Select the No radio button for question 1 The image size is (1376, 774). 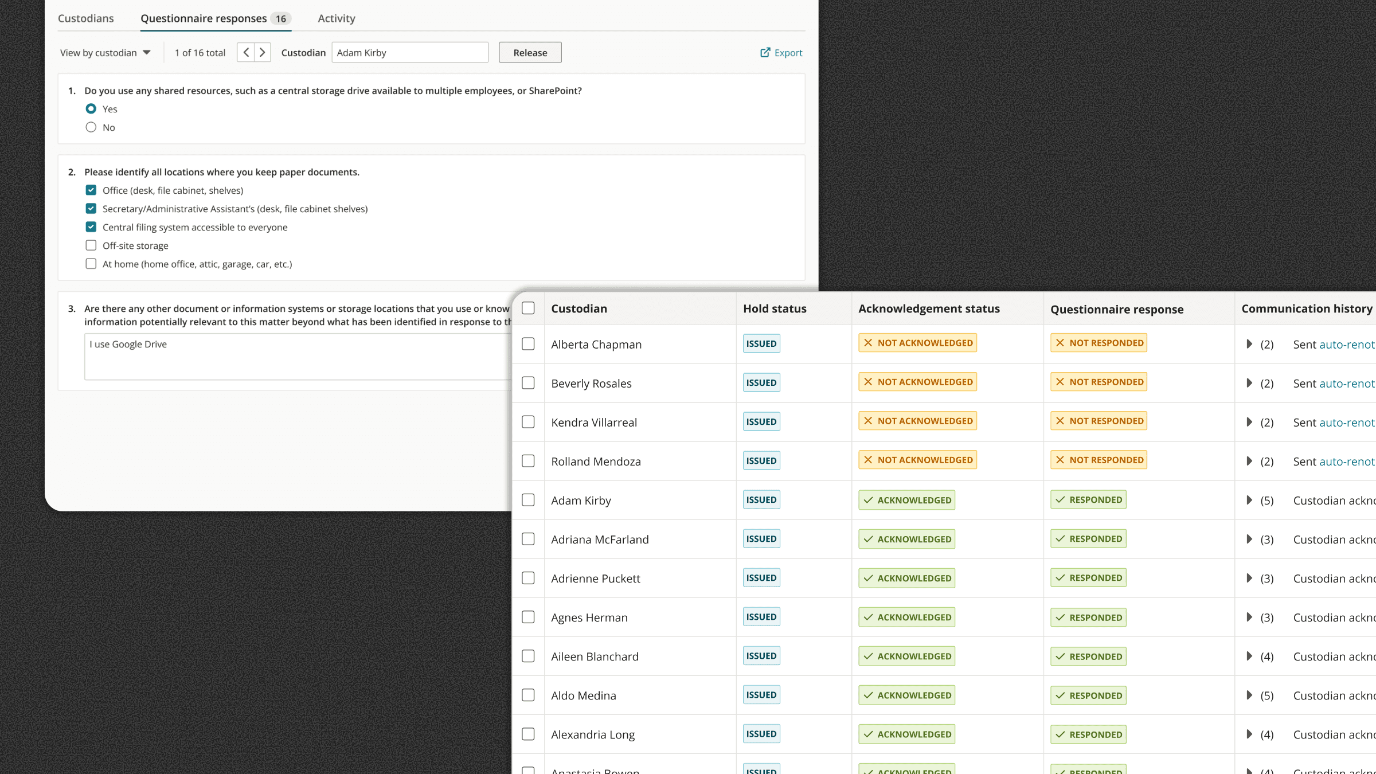click(x=91, y=127)
